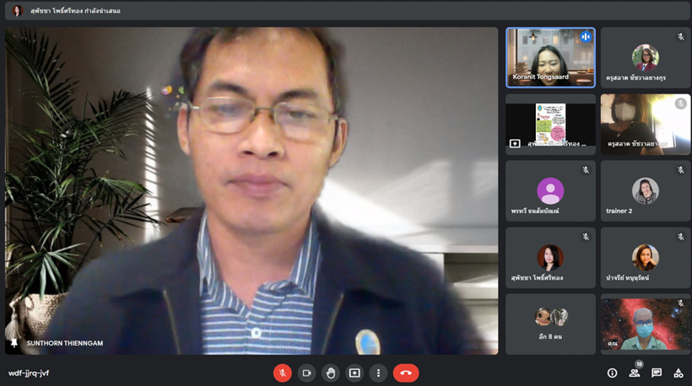Image resolution: width=692 pixels, height=386 pixels.
Task: Show the participants list panel
Action: (x=634, y=373)
